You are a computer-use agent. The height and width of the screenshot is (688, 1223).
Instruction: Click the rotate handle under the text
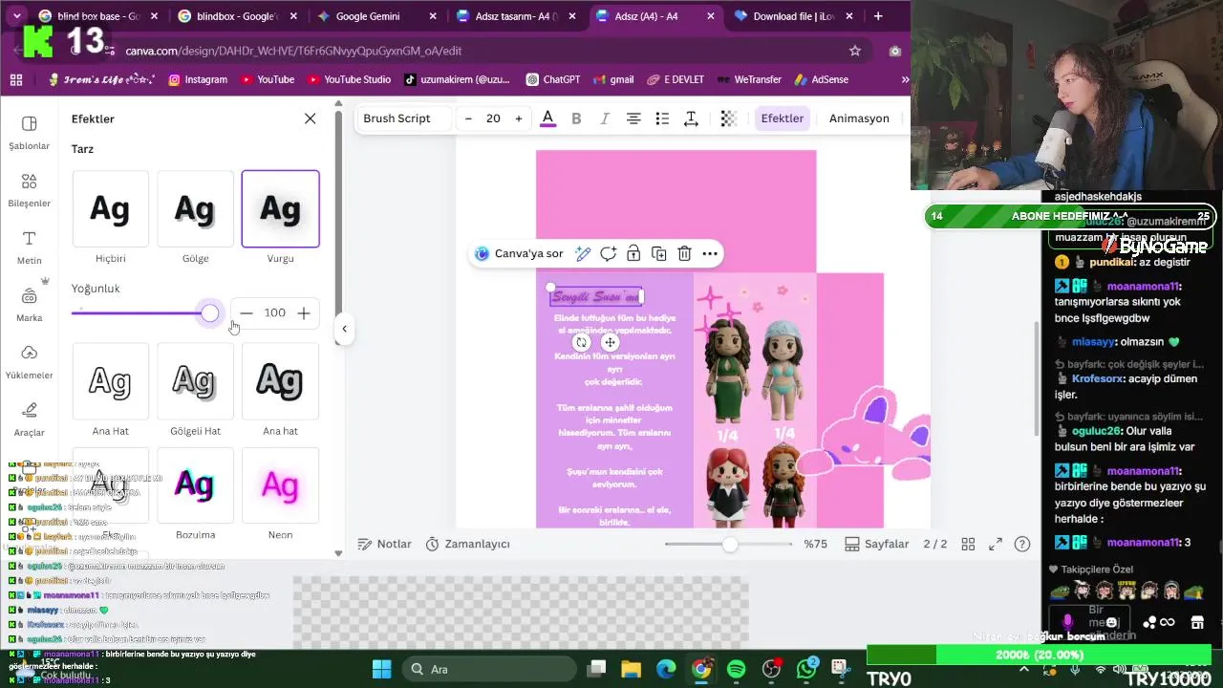[x=580, y=342]
